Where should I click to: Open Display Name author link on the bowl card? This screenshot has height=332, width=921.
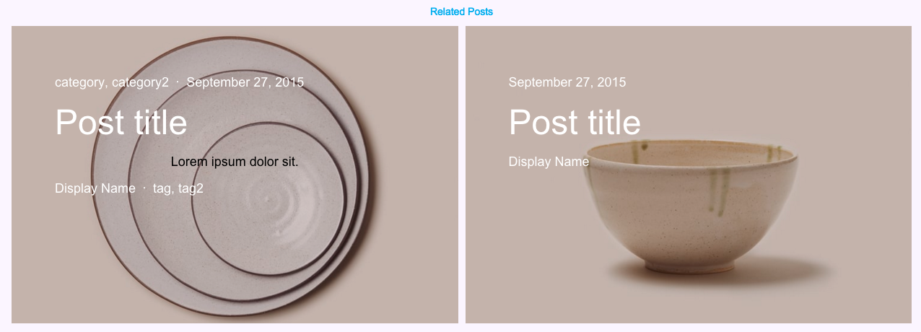coord(549,162)
